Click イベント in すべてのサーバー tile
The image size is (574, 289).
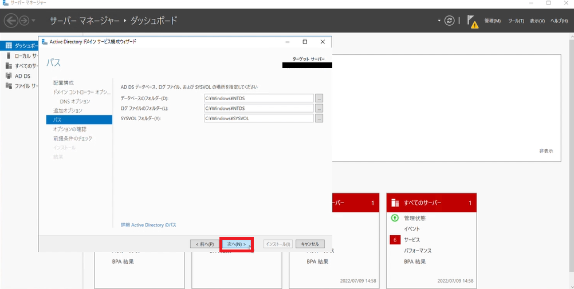click(412, 229)
